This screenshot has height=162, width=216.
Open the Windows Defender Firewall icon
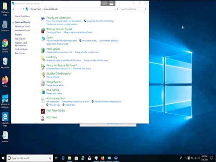click(43, 31)
